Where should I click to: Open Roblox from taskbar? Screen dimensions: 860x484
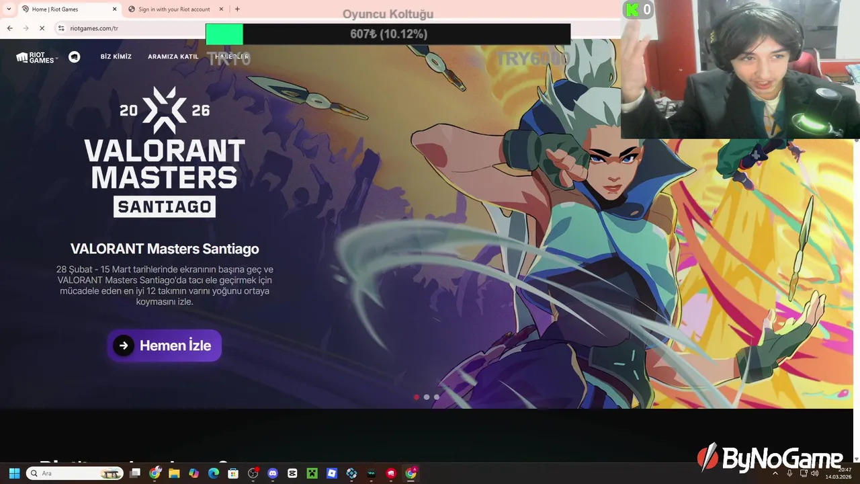click(332, 473)
